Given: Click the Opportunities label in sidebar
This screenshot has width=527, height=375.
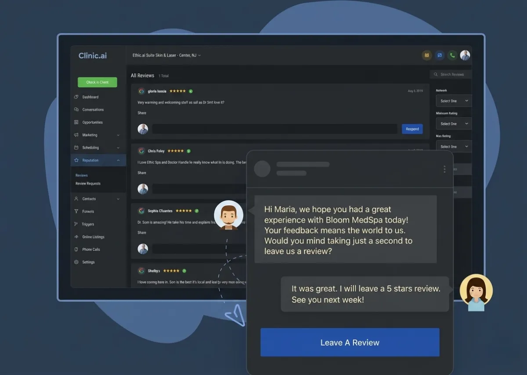Looking at the screenshot, I should pyautogui.click(x=93, y=122).
